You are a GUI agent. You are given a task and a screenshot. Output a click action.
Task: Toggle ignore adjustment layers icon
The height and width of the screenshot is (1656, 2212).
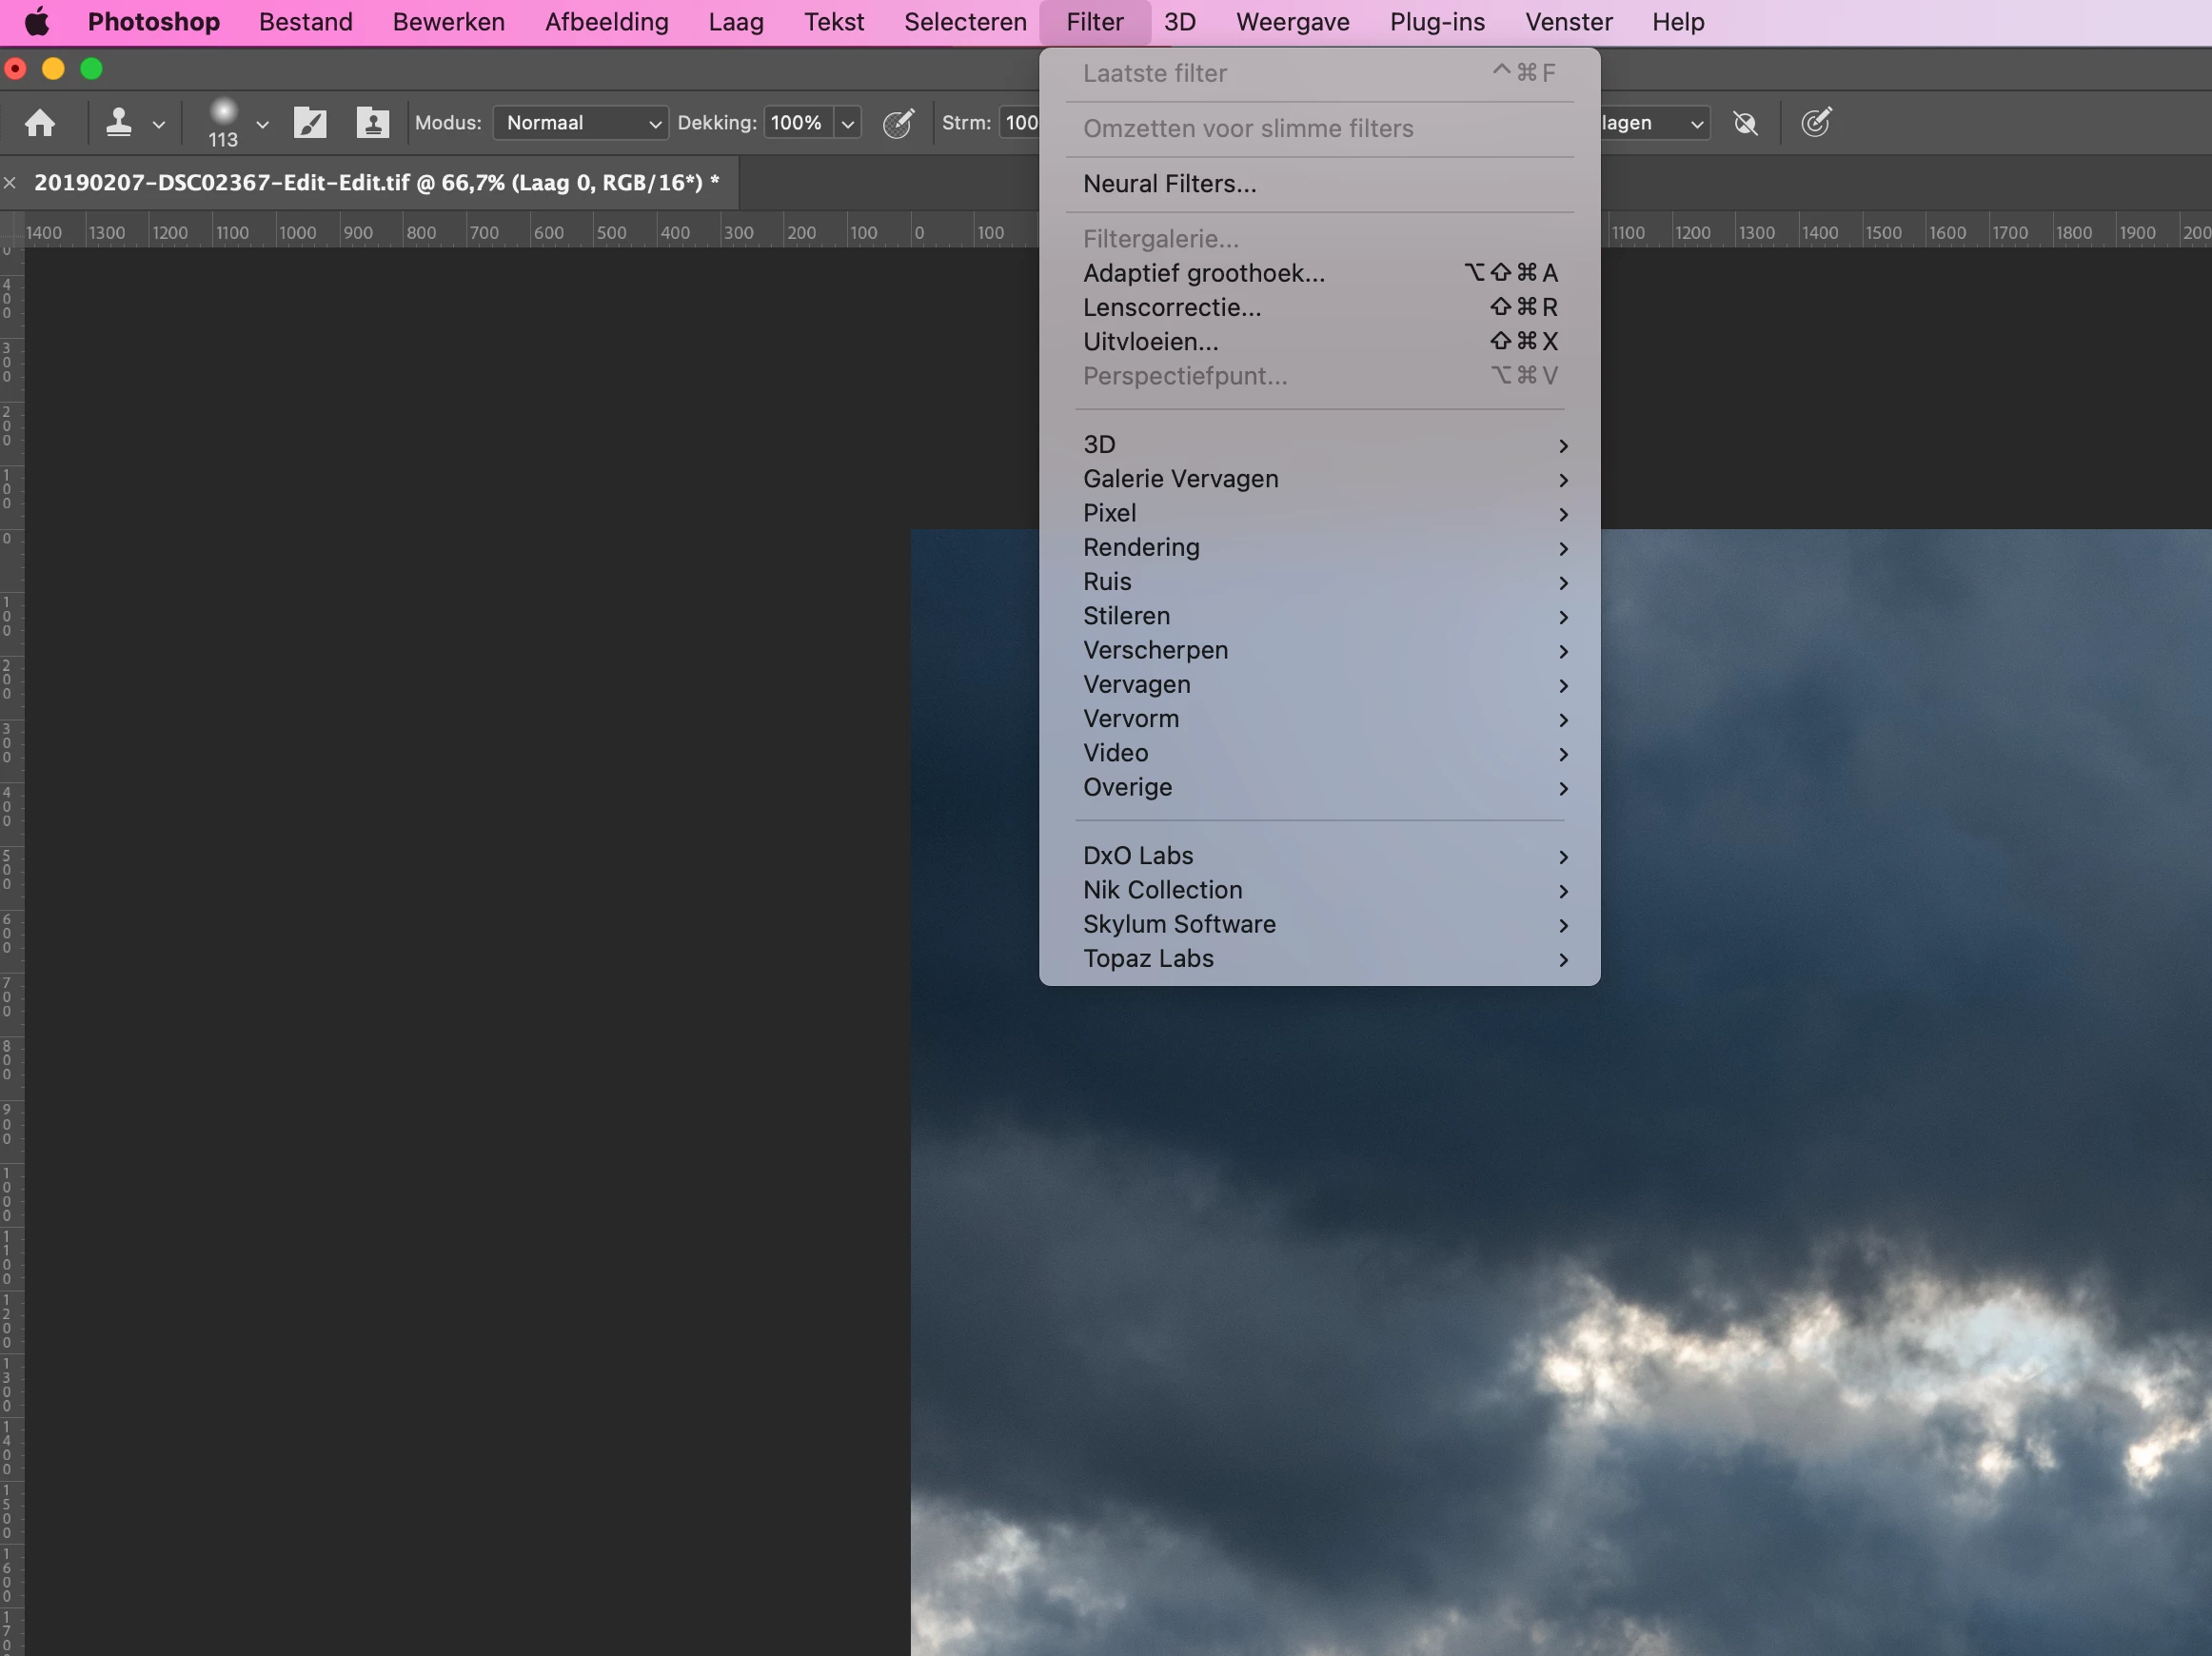point(1745,123)
